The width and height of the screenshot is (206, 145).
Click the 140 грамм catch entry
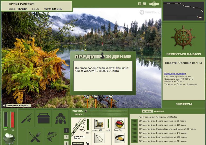(x=163, y=133)
